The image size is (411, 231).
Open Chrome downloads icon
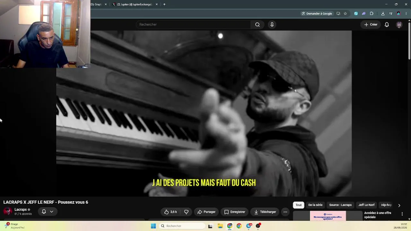tap(383, 13)
